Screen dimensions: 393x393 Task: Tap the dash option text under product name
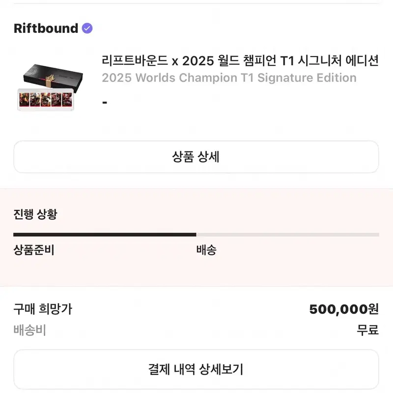pos(105,102)
